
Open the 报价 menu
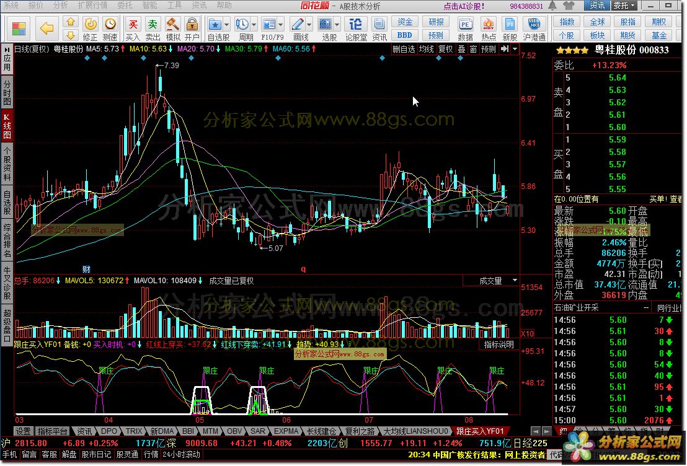pos(35,5)
